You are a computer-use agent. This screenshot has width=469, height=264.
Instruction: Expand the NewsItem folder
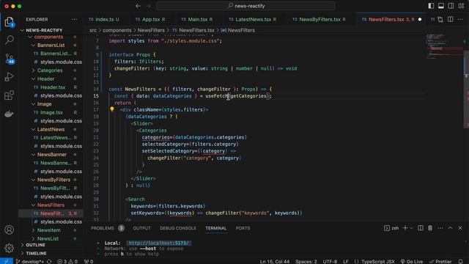(x=51, y=230)
